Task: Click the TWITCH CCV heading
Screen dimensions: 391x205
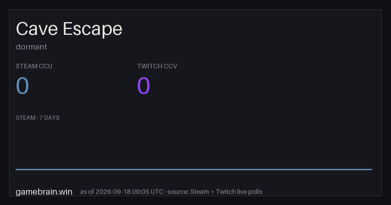Action: point(157,66)
